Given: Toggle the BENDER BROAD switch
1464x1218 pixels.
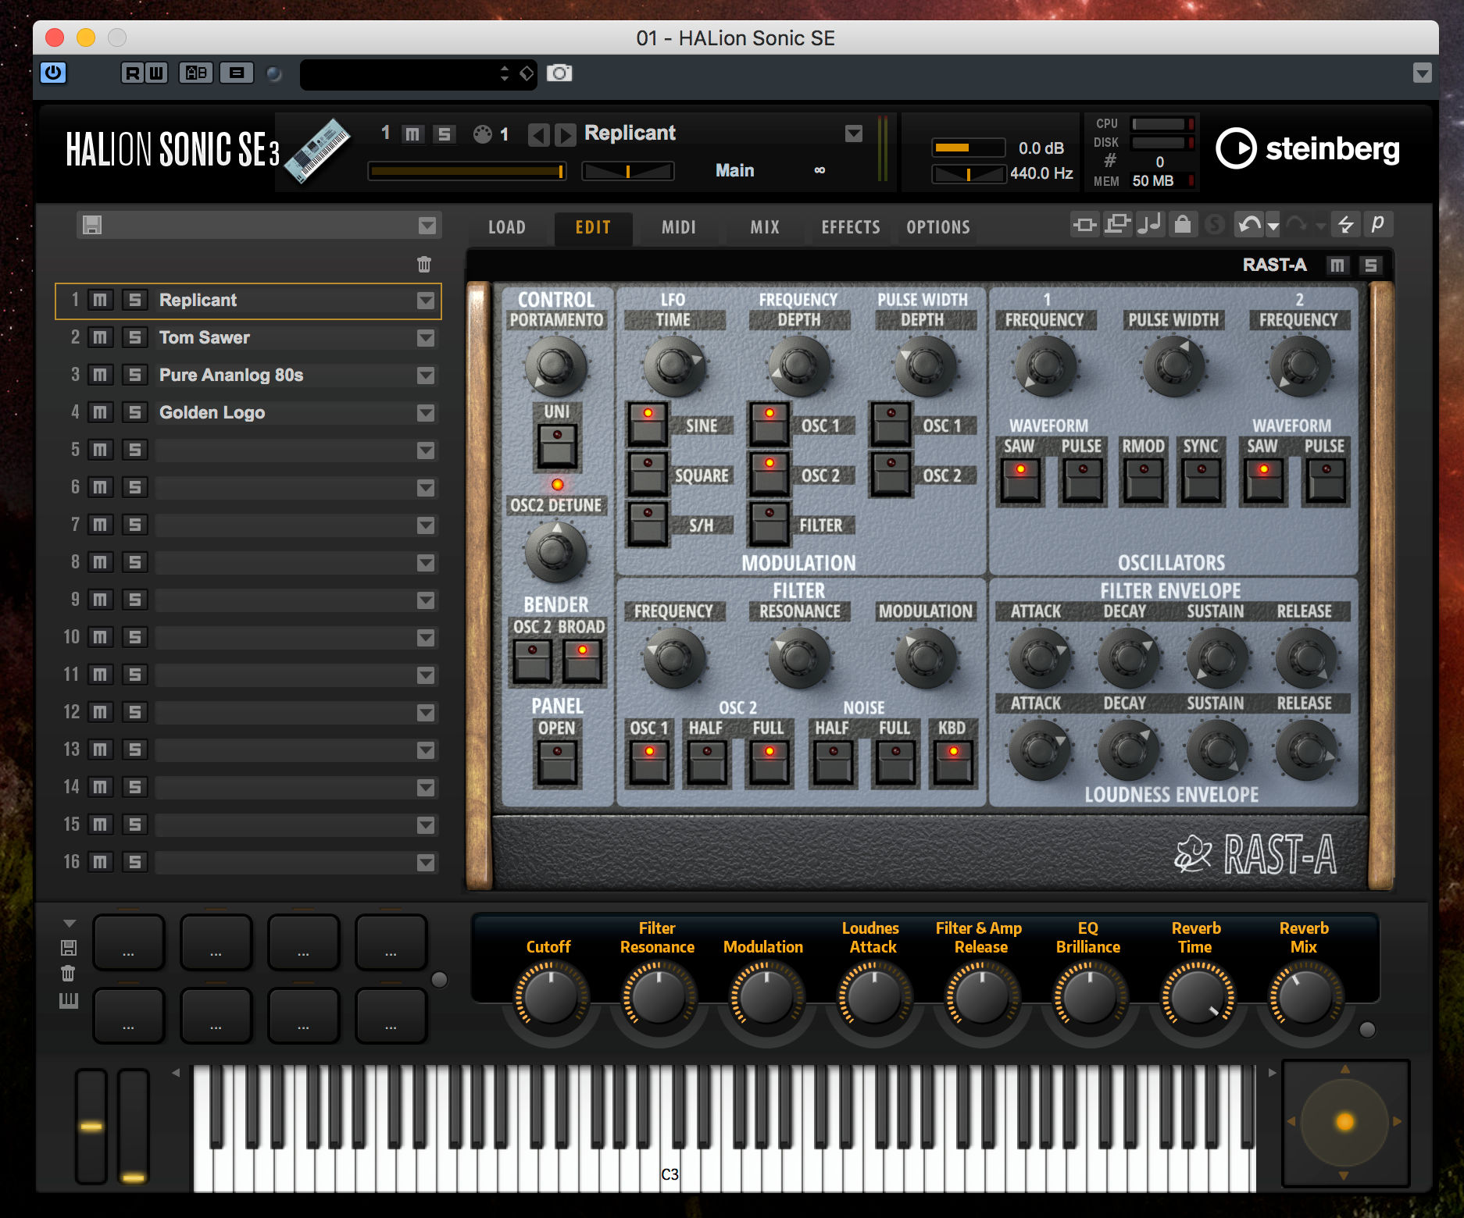Looking at the screenshot, I should (582, 661).
